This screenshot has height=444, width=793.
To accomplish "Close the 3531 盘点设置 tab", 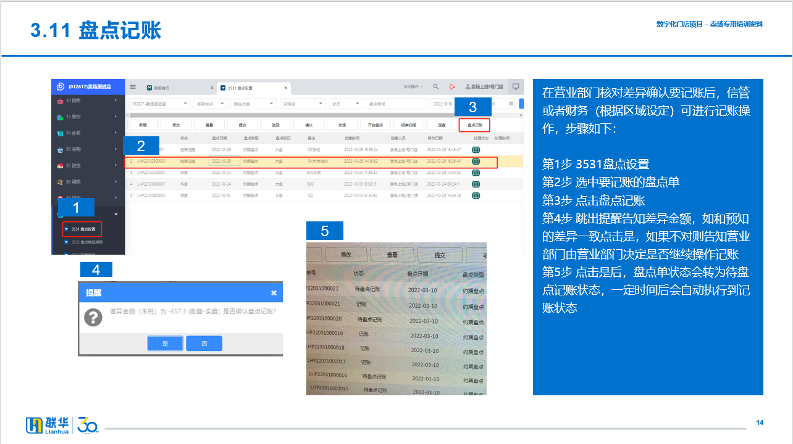I will [285, 88].
